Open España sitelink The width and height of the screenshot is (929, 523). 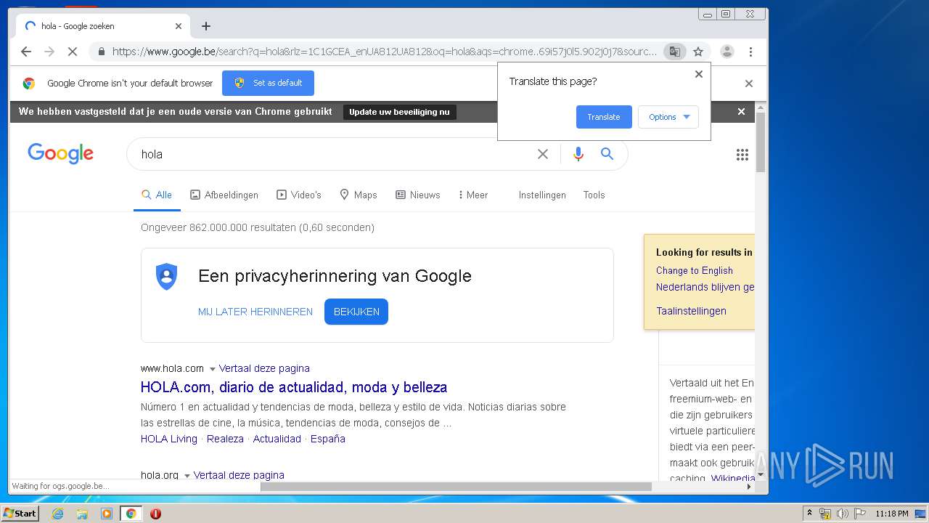pyautogui.click(x=328, y=439)
